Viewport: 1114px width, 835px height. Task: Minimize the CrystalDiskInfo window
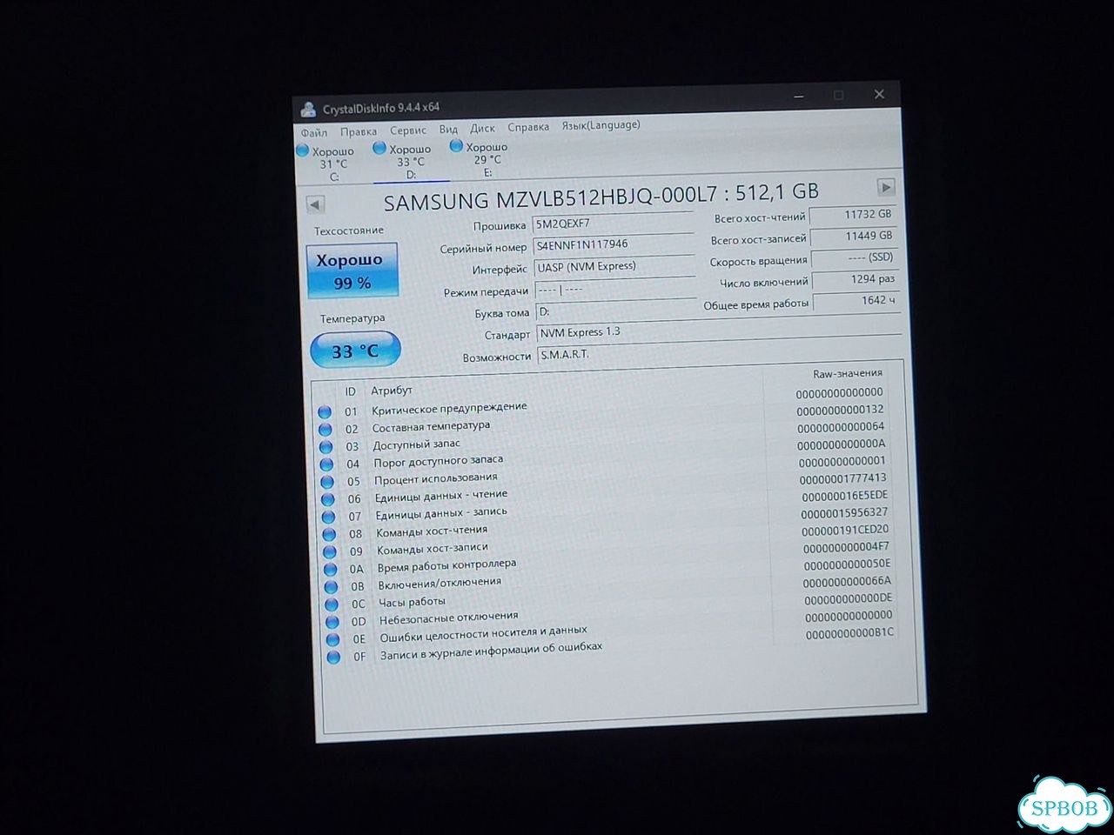click(799, 97)
